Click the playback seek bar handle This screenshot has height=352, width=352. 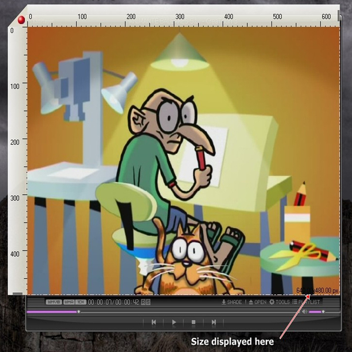click(79, 312)
